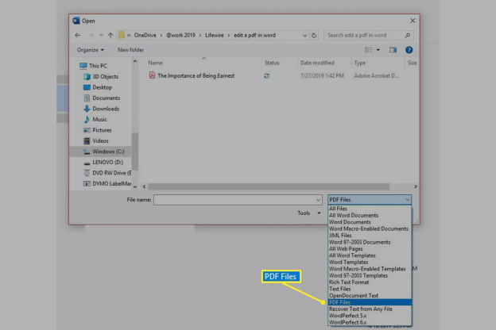Choose All Web Pages option

[370, 249]
